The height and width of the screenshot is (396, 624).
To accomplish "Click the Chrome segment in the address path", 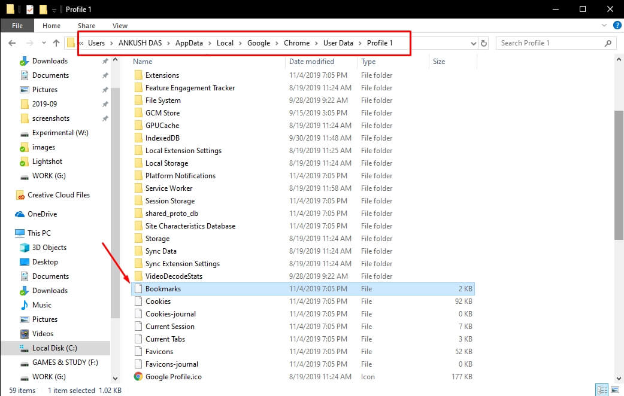I will click(x=296, y=43).
